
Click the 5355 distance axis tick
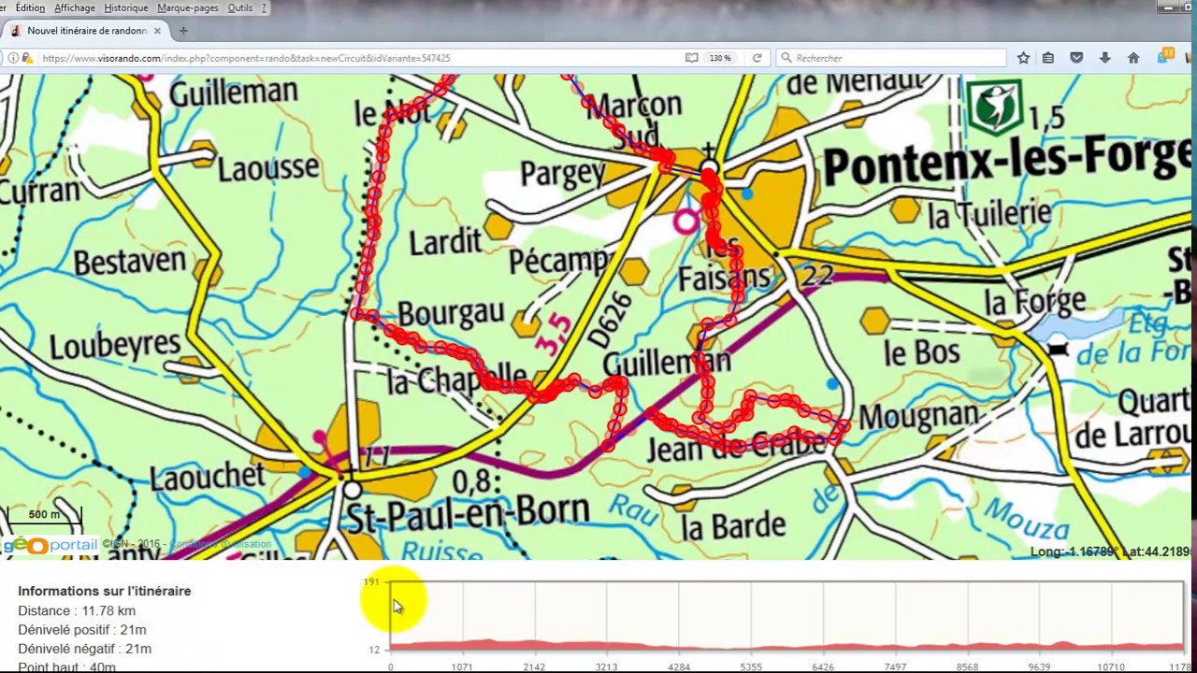click(x=751, y=666)
